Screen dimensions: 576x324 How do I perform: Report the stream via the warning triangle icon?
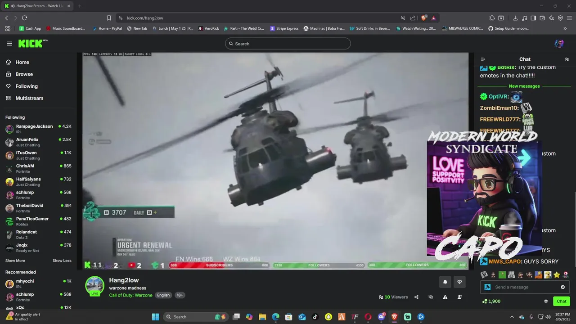pyautogui.click(x=445, y=297)
